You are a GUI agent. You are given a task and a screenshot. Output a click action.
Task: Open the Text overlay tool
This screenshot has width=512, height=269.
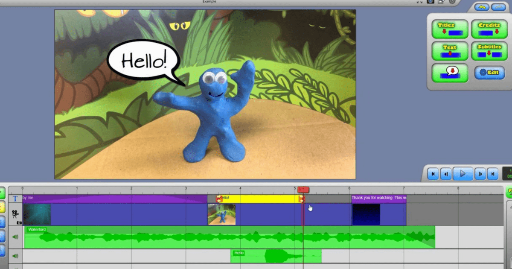(449, 50)
